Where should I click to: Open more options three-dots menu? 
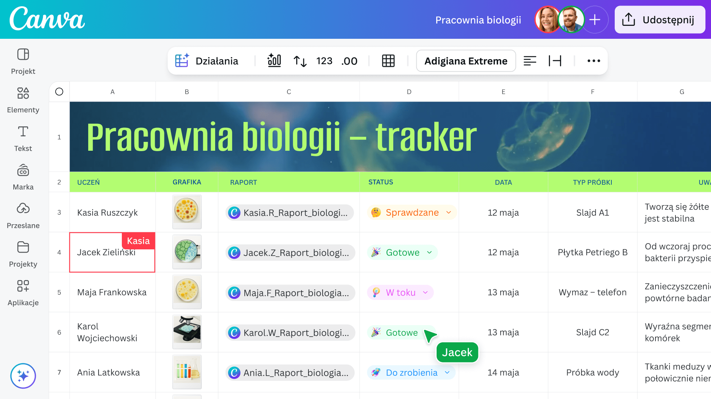tap(594, 61)
